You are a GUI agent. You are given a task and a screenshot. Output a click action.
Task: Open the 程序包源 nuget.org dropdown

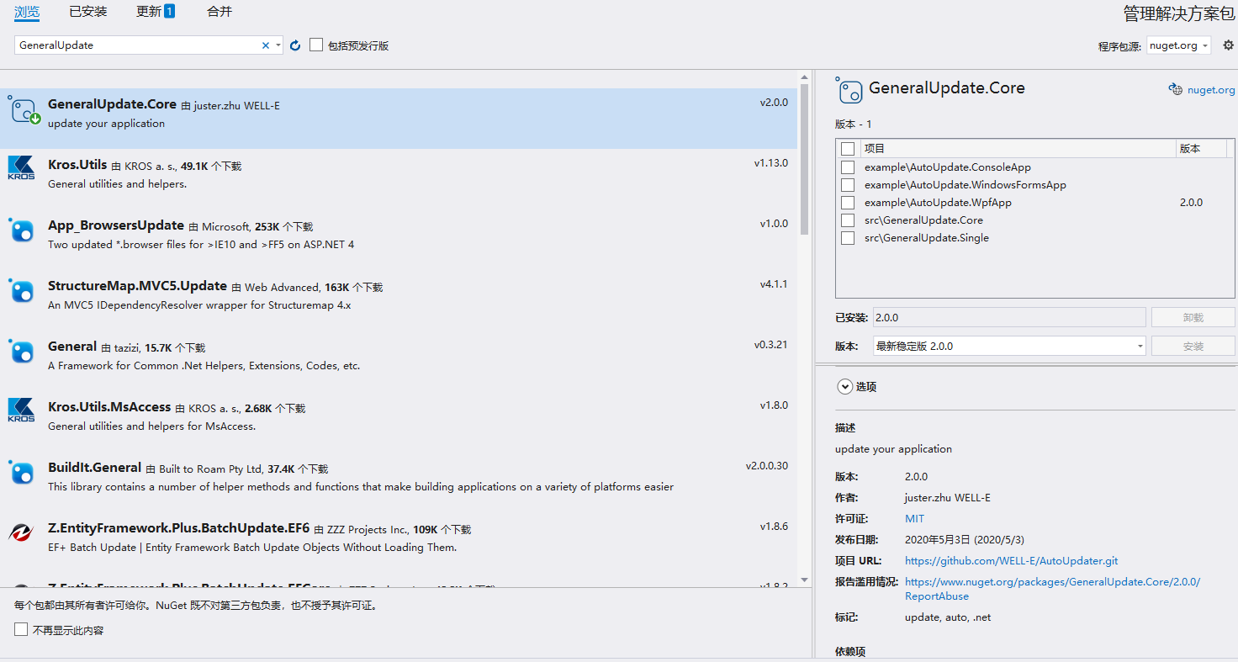1178,45
